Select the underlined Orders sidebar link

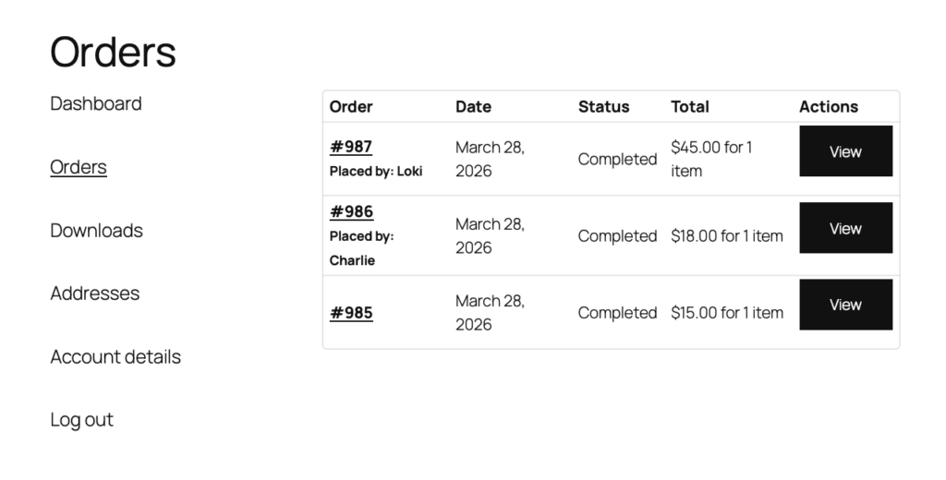pos(79,167)
